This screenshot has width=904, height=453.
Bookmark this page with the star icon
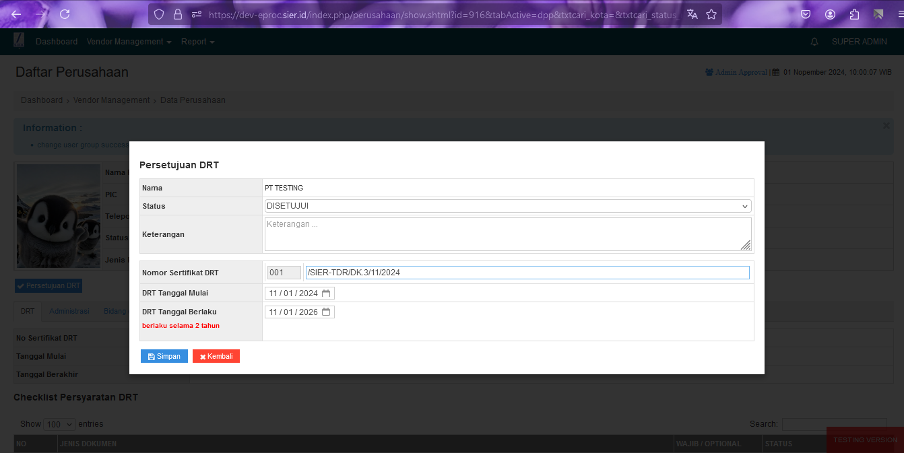click(x=711, y=14)
